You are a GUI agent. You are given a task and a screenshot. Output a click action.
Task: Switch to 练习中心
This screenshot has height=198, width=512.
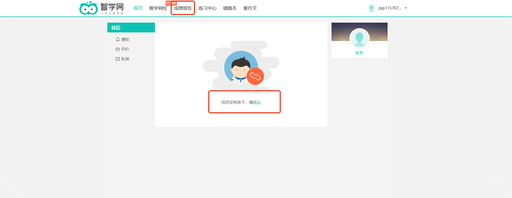(207, 8)
